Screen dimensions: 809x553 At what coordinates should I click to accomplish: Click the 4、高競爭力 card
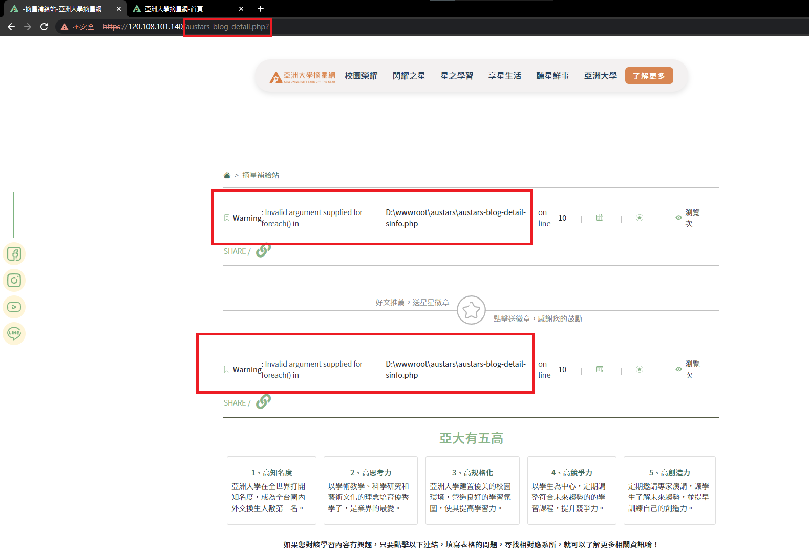click(x=572, y=491)
